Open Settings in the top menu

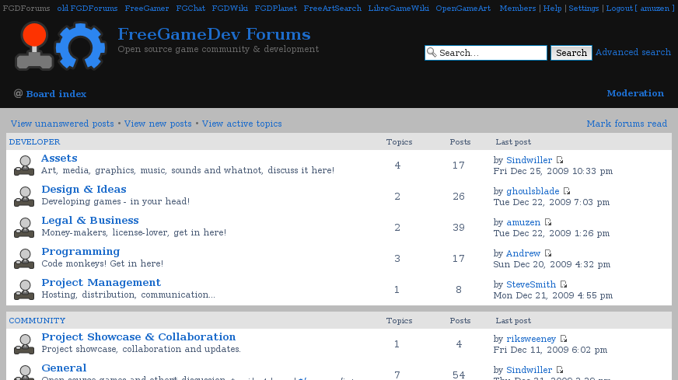pyautogui.click(x=583, y=8)
